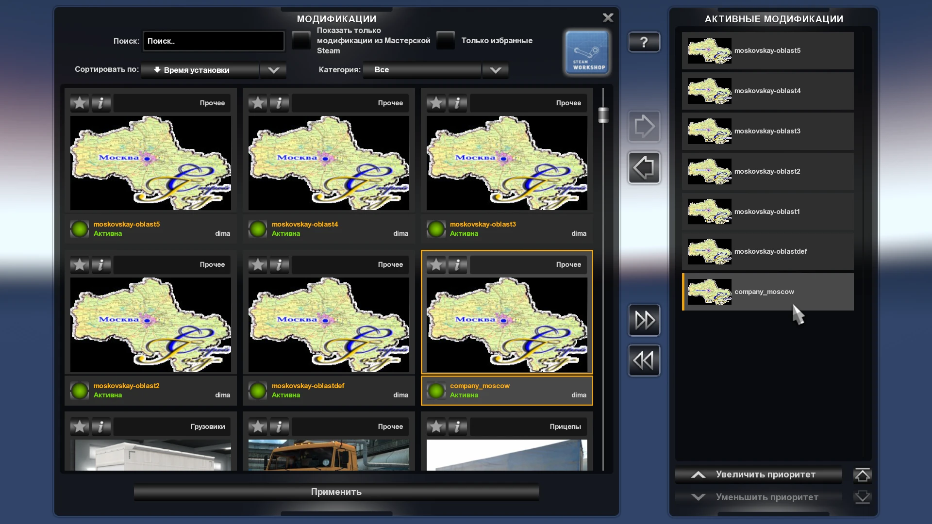The width and height of the screenshot is (932, 524).
Task: Open the Время установки sort dropdown
Action: click(199, 70)
